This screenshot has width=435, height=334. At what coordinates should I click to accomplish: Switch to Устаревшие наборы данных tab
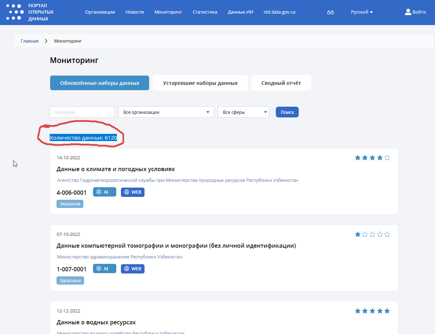tap(200, 83)
